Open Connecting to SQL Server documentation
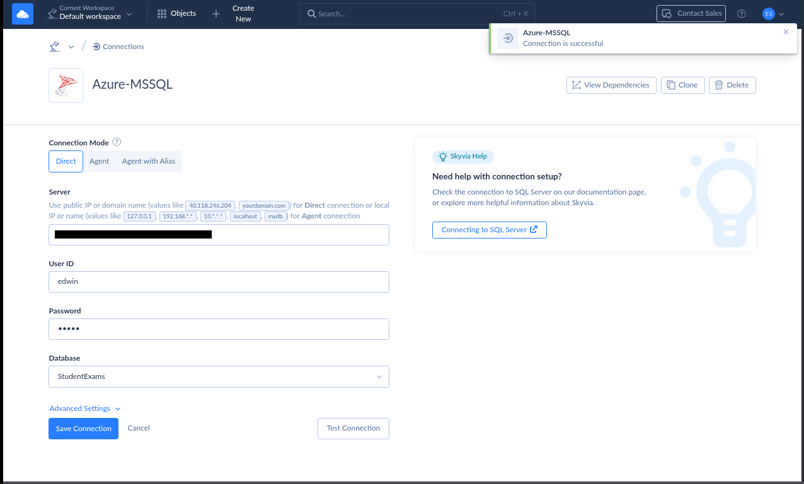Screen dimensions: 804x484 click(x=489, y=230)
